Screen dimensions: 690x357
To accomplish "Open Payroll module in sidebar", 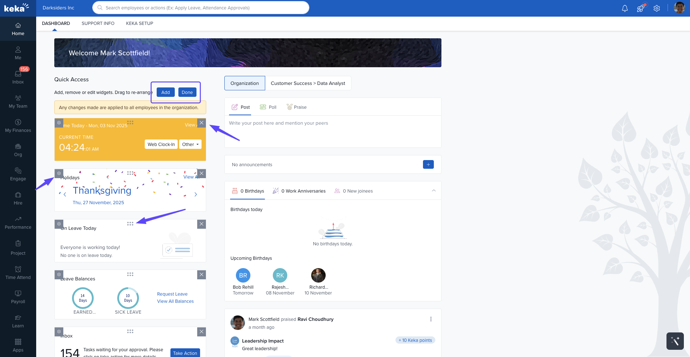I will coord(18,297).
